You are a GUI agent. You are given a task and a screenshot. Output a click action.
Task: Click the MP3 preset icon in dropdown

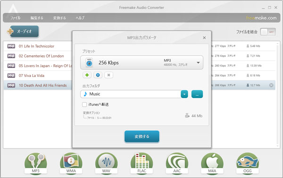pos(89,62)
